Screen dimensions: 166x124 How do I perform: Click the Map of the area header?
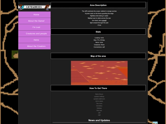coord(98,56)
